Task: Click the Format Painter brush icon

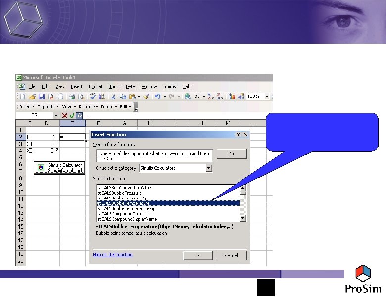Action: point(146,97)
